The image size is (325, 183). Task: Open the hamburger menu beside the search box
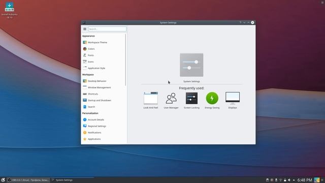[x=85, y=29]
